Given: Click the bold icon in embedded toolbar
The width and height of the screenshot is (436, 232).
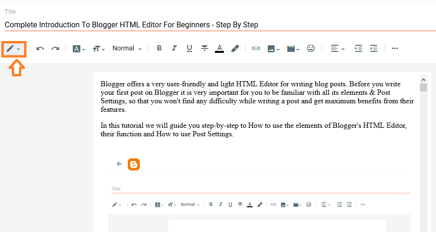Looking at the screenshot, I should (x=211, y=204).
